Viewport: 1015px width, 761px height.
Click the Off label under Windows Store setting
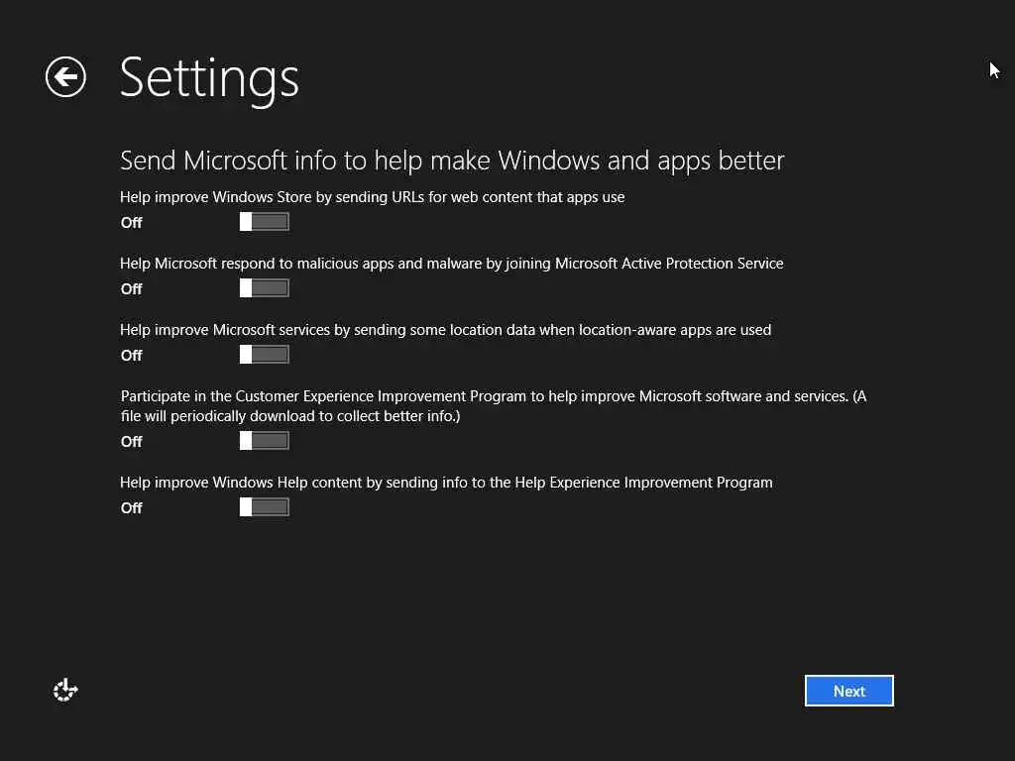132,223
